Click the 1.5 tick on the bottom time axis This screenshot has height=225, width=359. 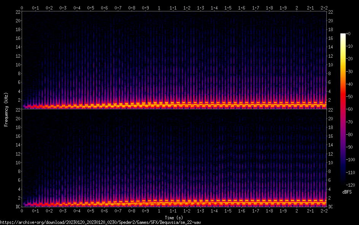(x=228, y=211)
